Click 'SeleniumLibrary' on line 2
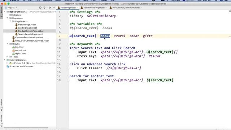 101,16
